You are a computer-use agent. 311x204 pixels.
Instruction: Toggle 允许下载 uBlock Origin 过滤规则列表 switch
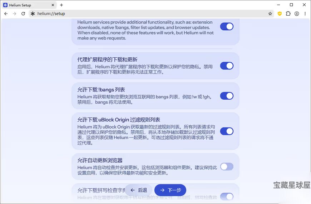pos(227,131)
